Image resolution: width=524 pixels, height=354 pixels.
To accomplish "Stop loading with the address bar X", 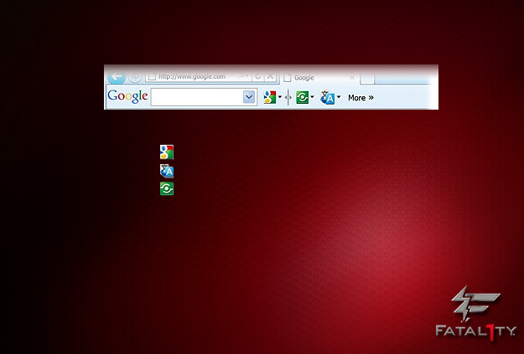I will click(x=270, y=77).
